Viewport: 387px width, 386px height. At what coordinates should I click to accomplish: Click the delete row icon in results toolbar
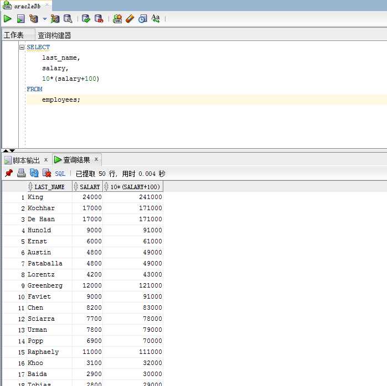click(x=47, y=173)
